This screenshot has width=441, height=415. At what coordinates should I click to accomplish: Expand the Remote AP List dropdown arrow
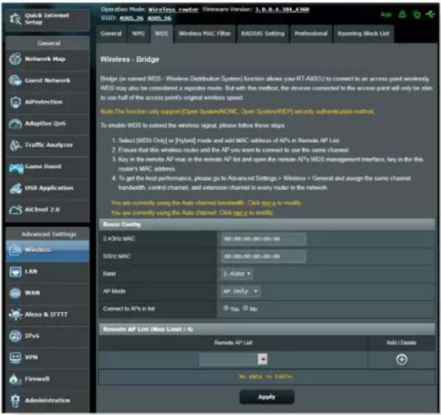263,359
